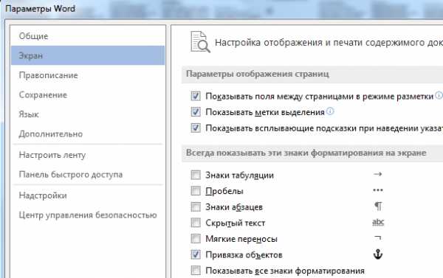Click the paragraph mark symbol ¶
This screenshot has height=278, width=443.
(x=378, y=206)
